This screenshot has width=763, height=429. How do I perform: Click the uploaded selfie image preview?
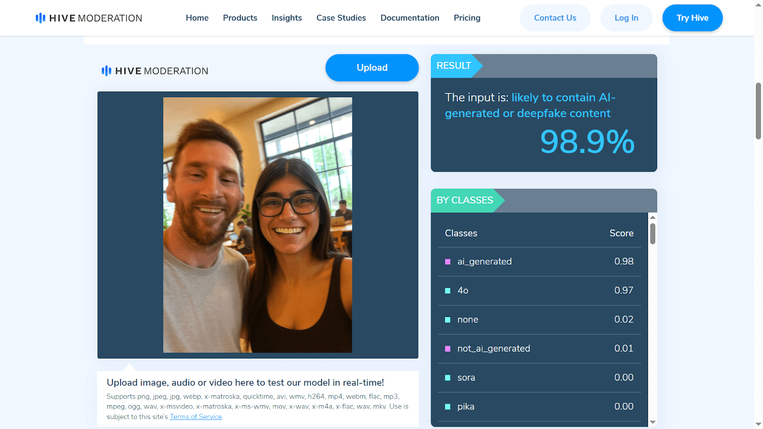[x=258, y=225]
